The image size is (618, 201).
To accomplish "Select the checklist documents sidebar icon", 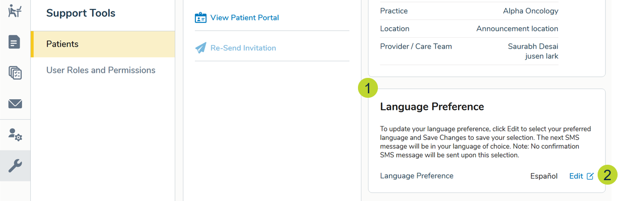I will pyautogui.click(x=15, y=73).
